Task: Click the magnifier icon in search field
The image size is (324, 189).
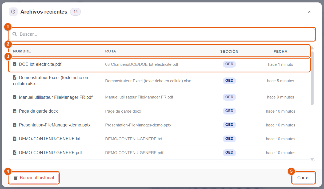Action: click(x=15, y=34)
